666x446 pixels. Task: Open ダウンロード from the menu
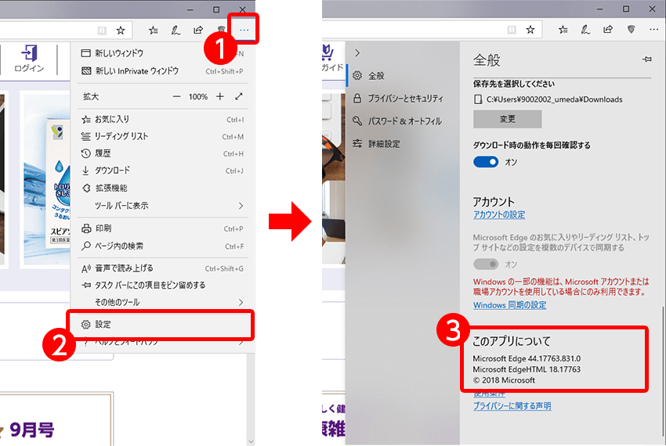coord(162,171)
